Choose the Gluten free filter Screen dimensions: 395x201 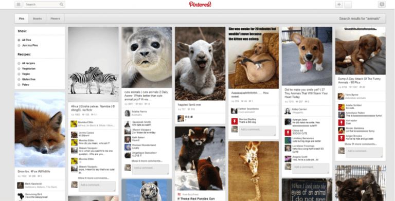coord(19,79)
